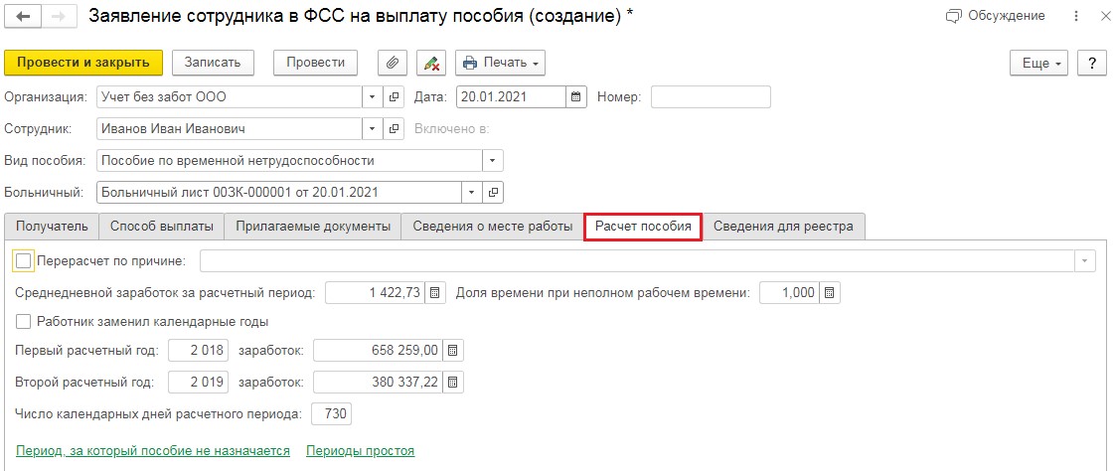Open the Обсуждение discussion panel

coord(996,16)
